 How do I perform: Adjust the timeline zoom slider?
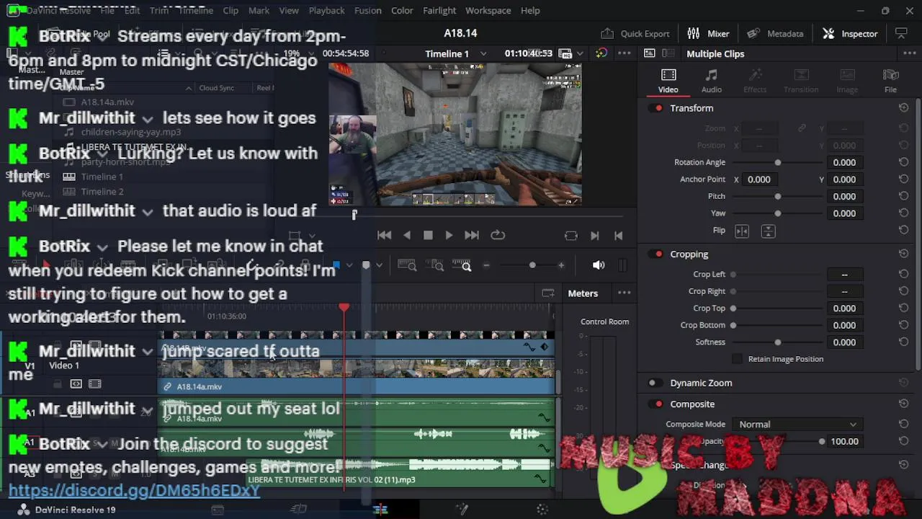[x=532, y=265]
